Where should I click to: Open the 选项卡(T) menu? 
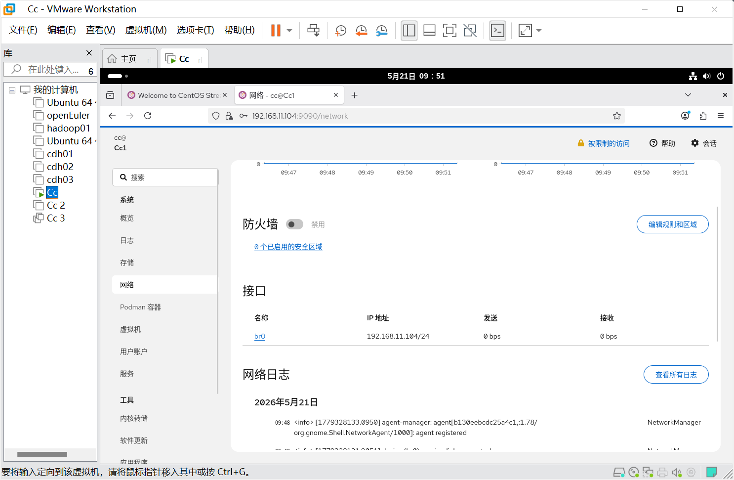(x=196, y=30)
